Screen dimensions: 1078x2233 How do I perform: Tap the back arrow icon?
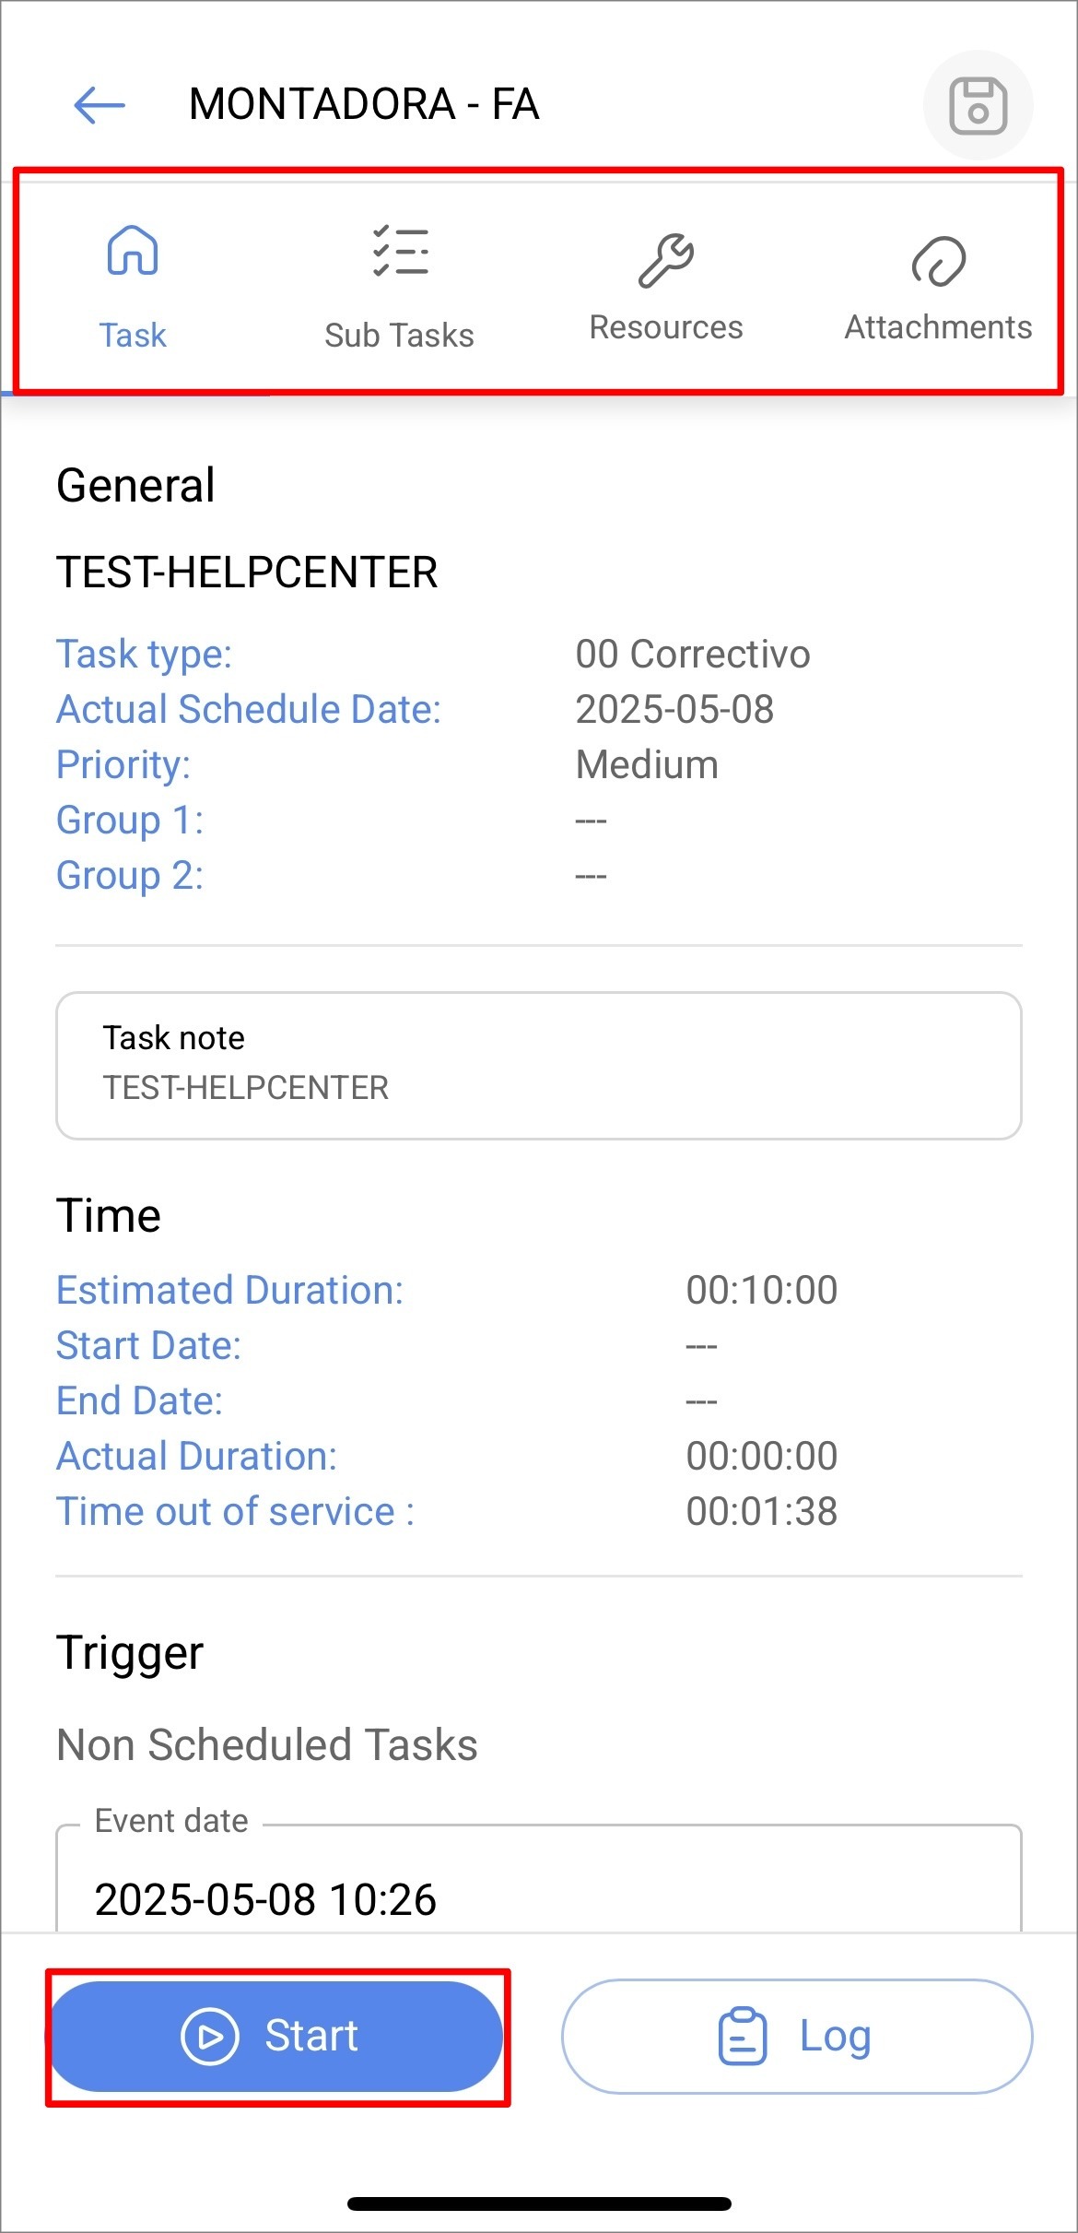[x=100, y=105]
